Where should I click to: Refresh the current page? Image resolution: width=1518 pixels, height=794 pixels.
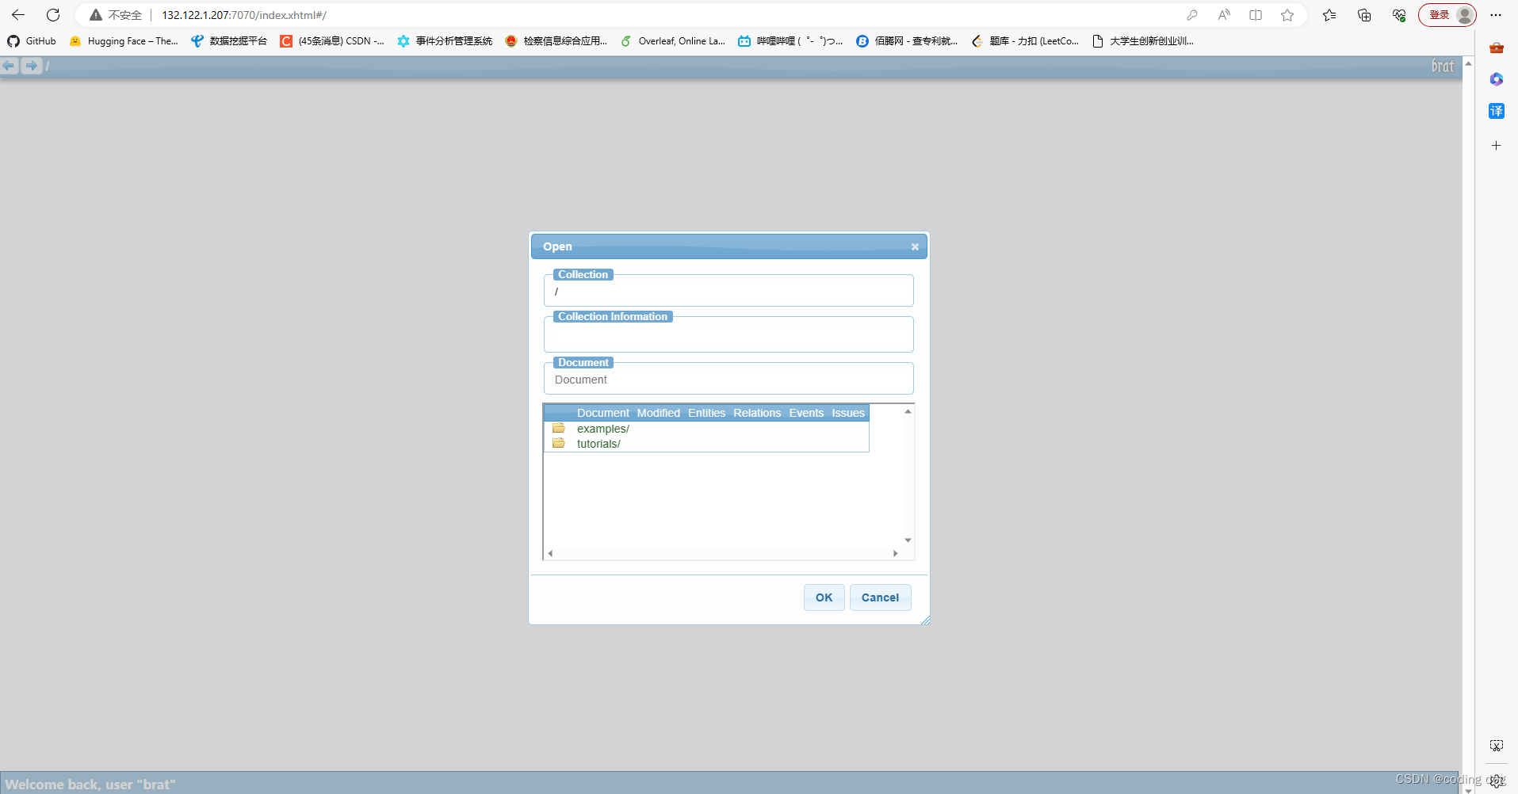tap(52, 15)
